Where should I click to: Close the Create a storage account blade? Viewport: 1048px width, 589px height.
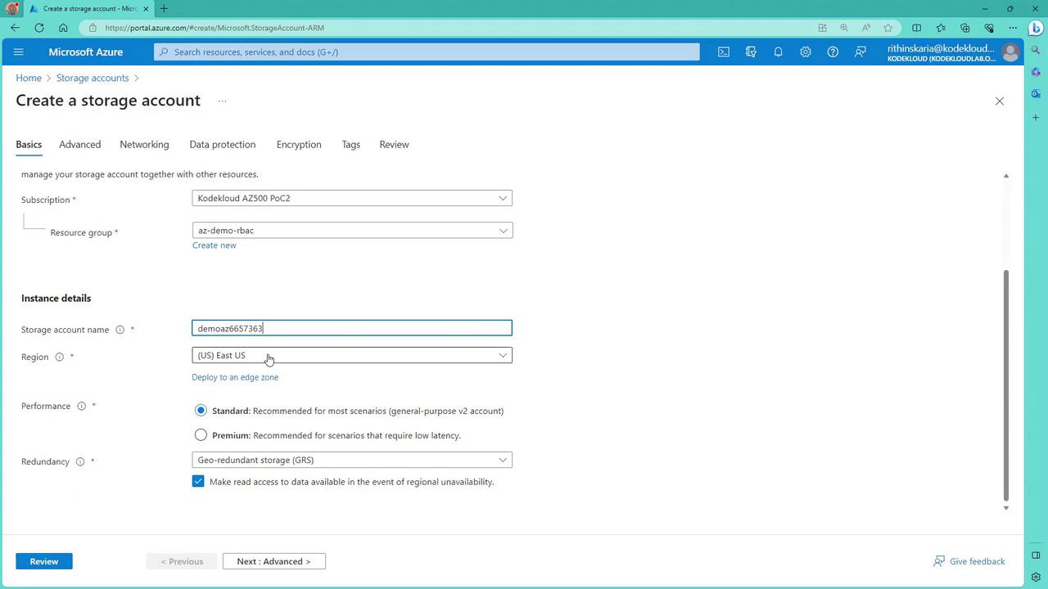pos(999,101)
